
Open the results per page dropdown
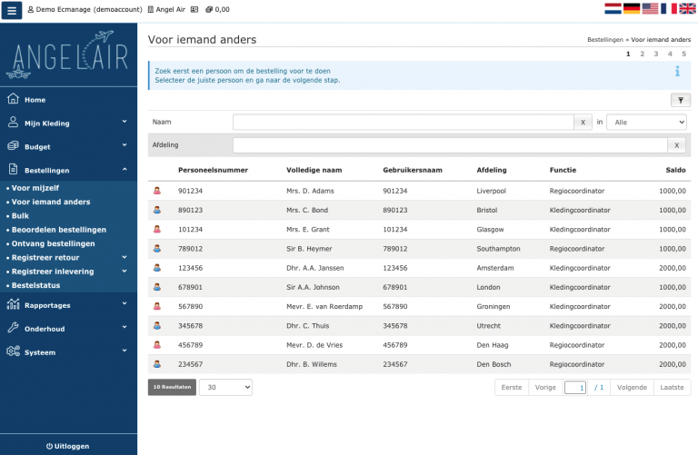click(x=225, y=387)
